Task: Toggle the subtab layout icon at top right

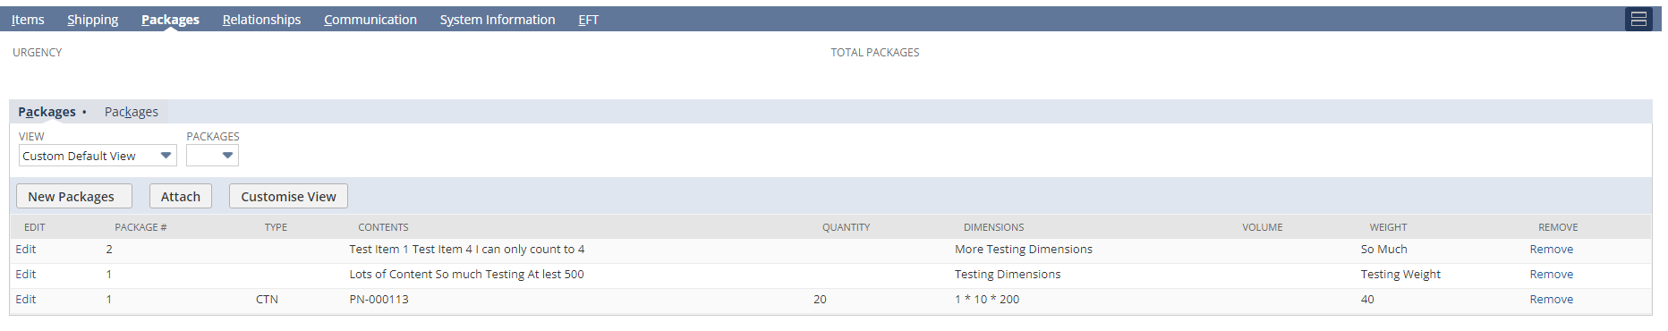Action: point(1638,19)
